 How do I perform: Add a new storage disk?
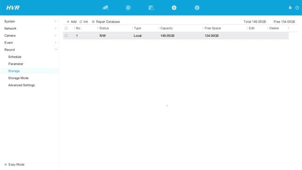[72, 22]
